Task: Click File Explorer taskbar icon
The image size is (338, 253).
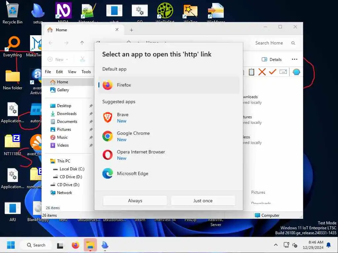Action: click(90, 245)
